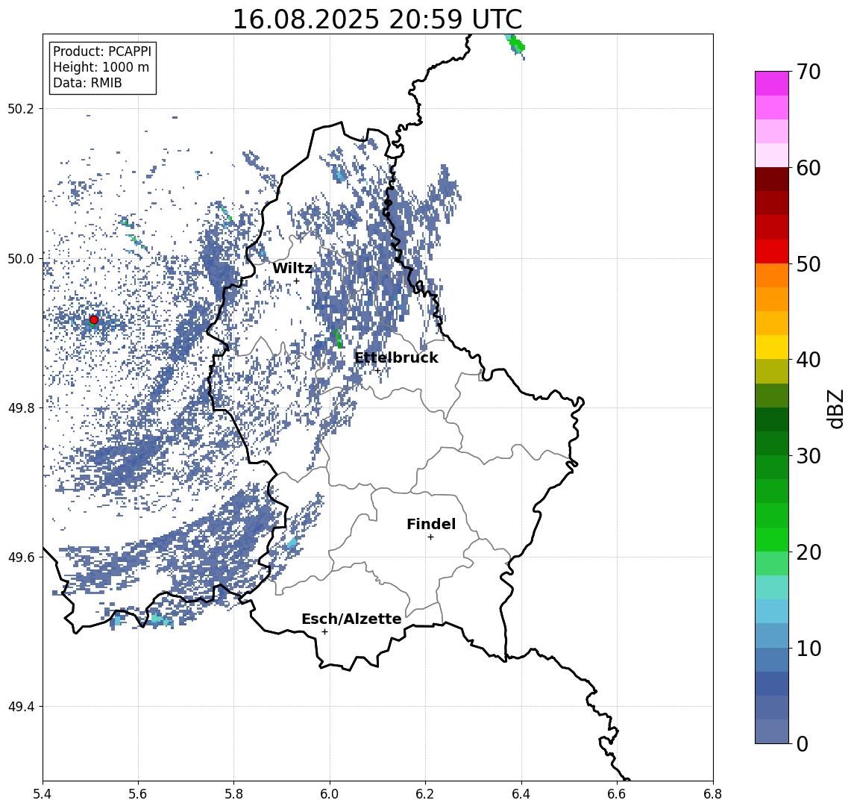
Task: Click the title "16.08.2025 20:59 UTC"
Action: tap(377, 19)
